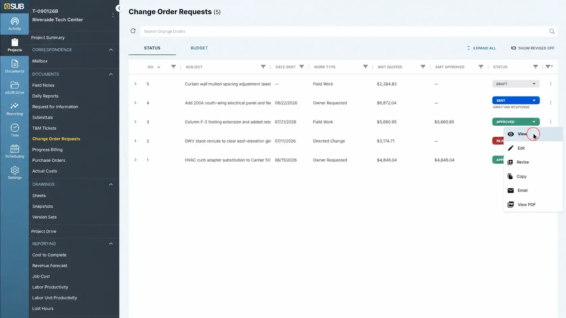This screenshot has width=566, height=318.
Task: Open more options for change order 4
Action: pyautogui.click(x=550, y=103)
